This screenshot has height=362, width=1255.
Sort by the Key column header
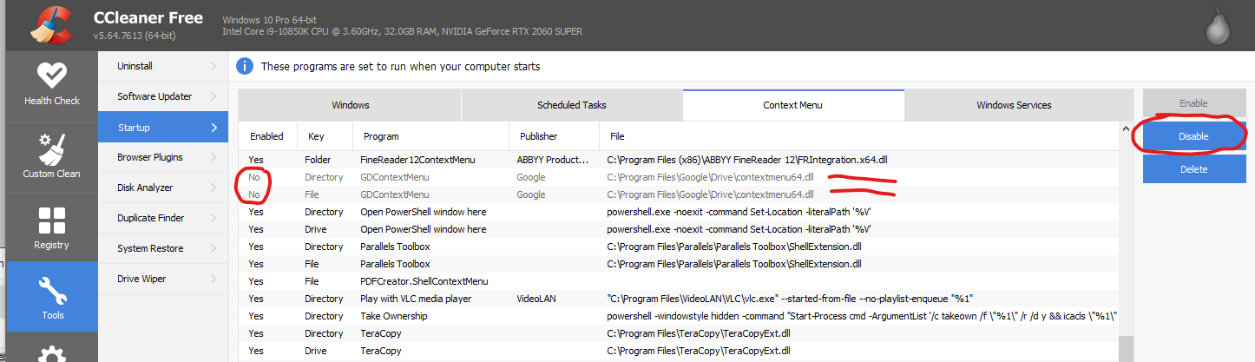[x=325, y=136]
